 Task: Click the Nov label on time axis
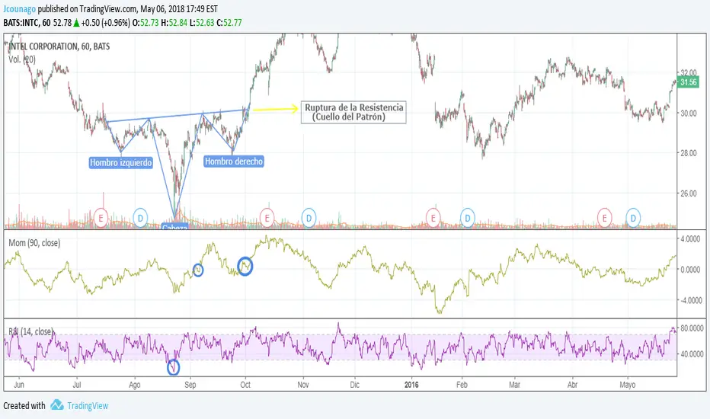(x=303, y=385)
